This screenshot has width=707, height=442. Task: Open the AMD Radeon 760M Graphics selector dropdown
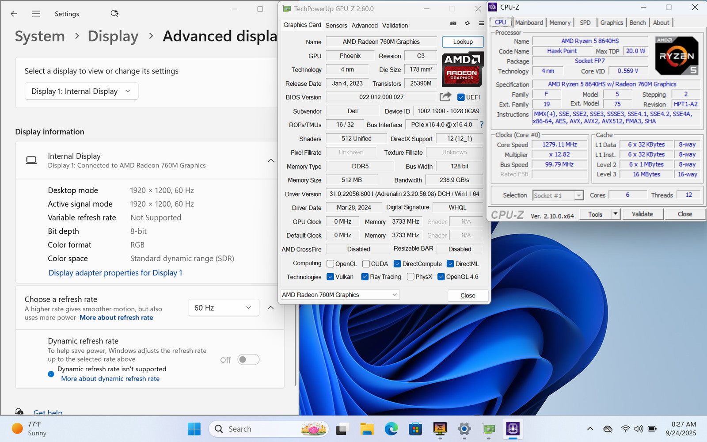coord(339,295)
